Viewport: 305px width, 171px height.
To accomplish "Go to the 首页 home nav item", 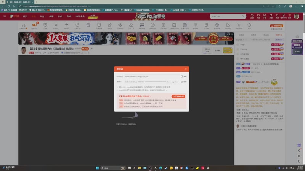I will click(x=25, y=16).
